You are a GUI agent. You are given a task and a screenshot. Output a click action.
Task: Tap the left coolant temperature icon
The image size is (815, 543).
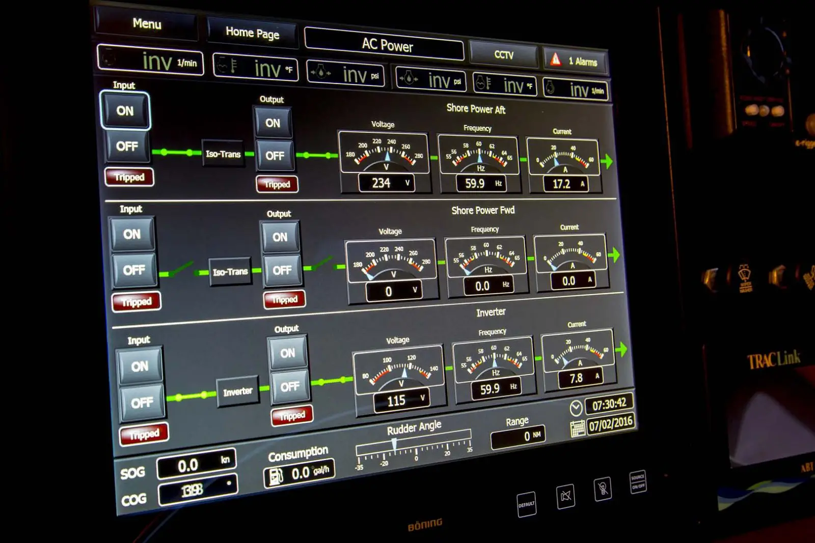click(227, 66)
